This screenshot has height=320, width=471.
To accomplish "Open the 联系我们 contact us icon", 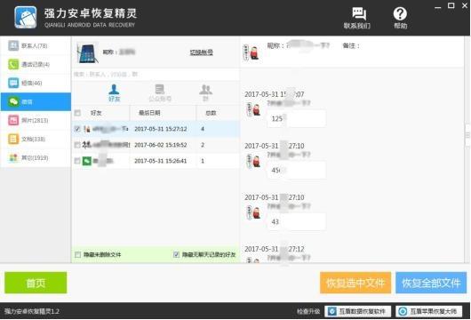I will coord(358,18).
